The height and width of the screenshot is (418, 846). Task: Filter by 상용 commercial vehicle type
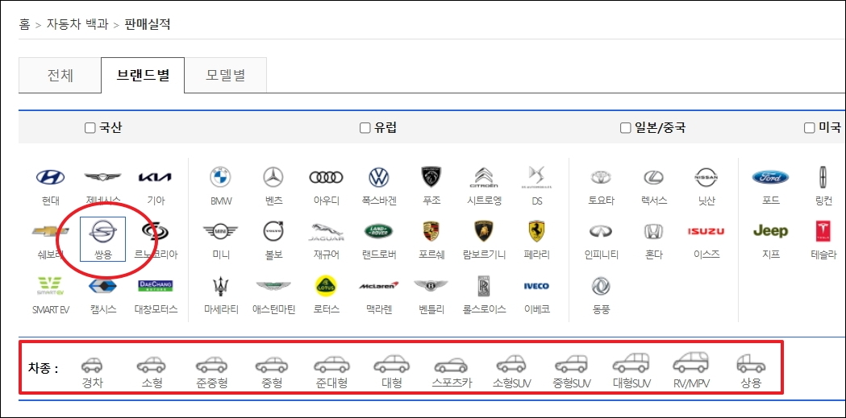pyautogui.click(x=751, y=372)
